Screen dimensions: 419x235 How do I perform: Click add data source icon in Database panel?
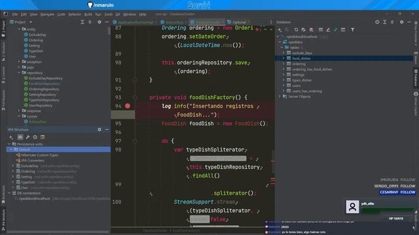click(280, 30)
